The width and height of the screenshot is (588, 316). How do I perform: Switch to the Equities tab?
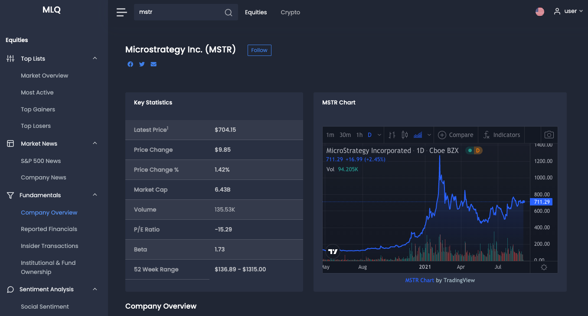256,12
